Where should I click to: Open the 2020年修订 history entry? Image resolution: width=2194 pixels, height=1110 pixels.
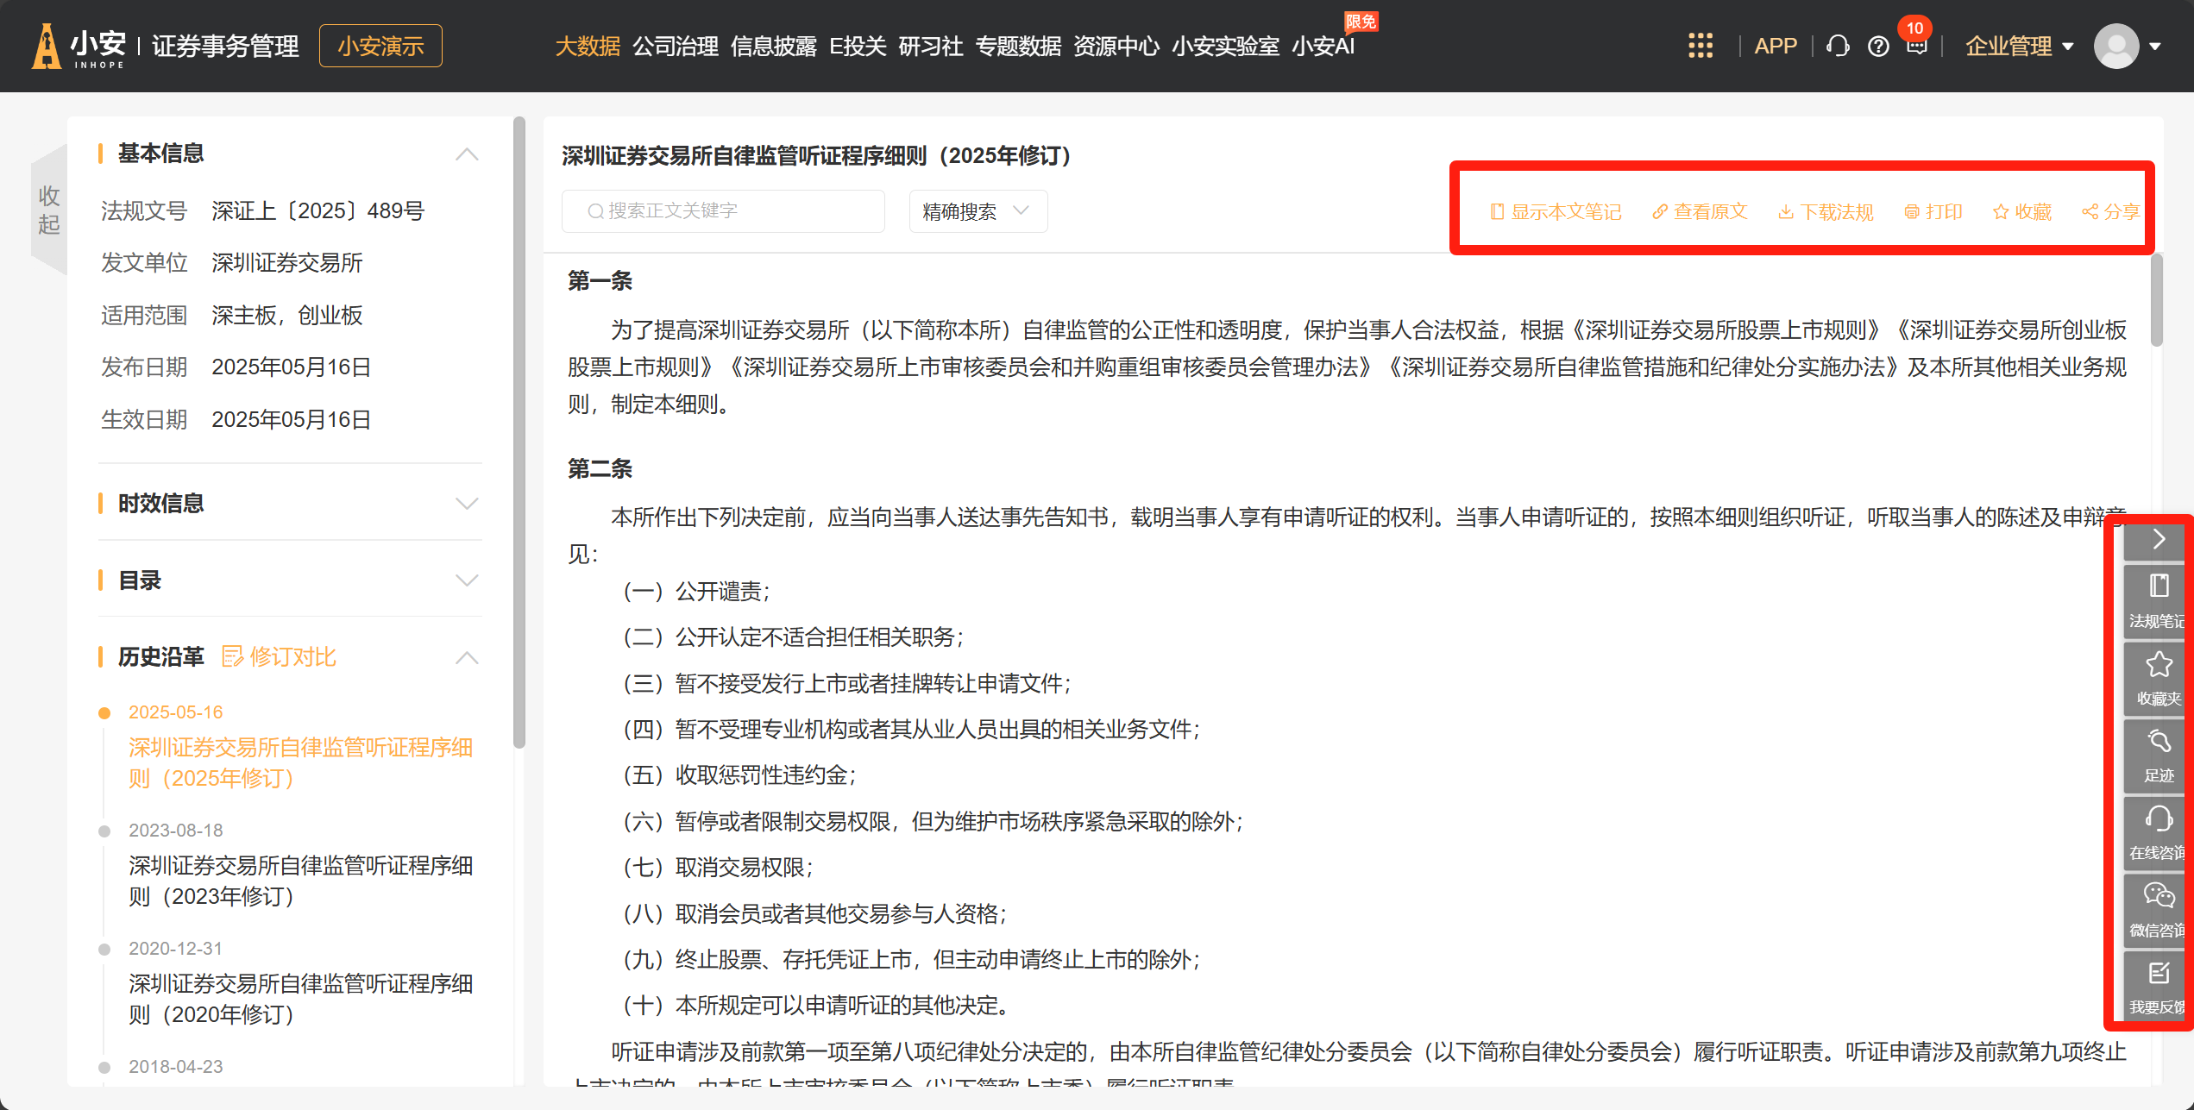(300, 1000)
